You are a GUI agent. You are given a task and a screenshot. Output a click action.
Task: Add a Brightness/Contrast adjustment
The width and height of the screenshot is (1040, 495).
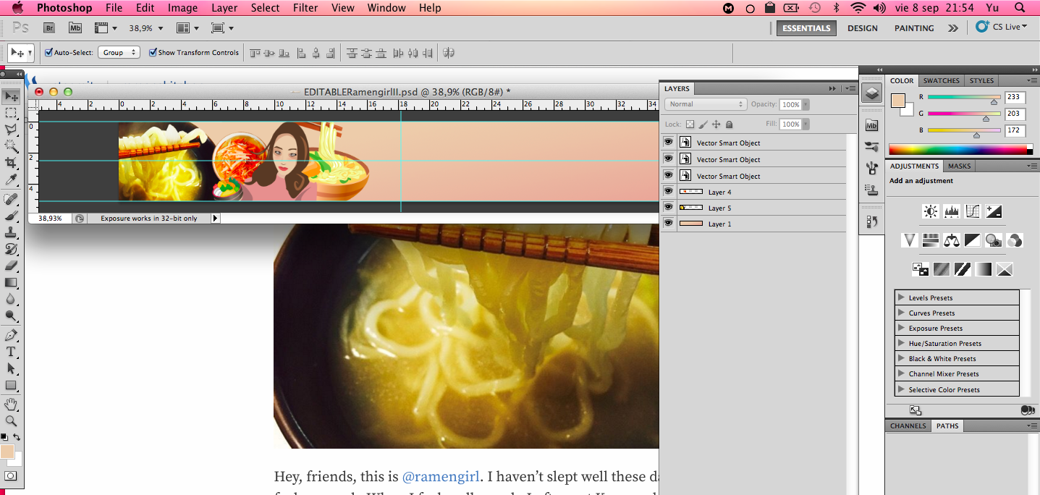coord(931,211)
